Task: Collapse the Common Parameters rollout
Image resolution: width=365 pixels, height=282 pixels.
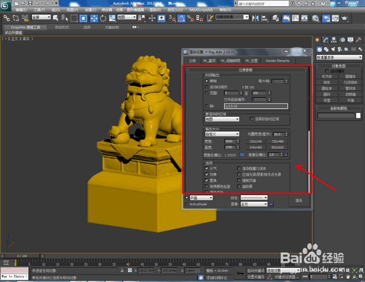Action: [x=246, y=70]
